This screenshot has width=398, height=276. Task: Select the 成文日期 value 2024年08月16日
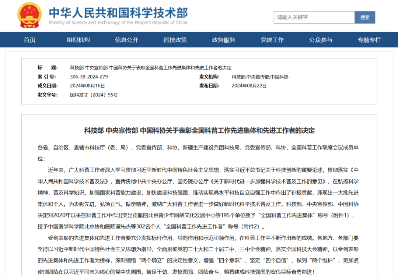[x=87, y=86]
